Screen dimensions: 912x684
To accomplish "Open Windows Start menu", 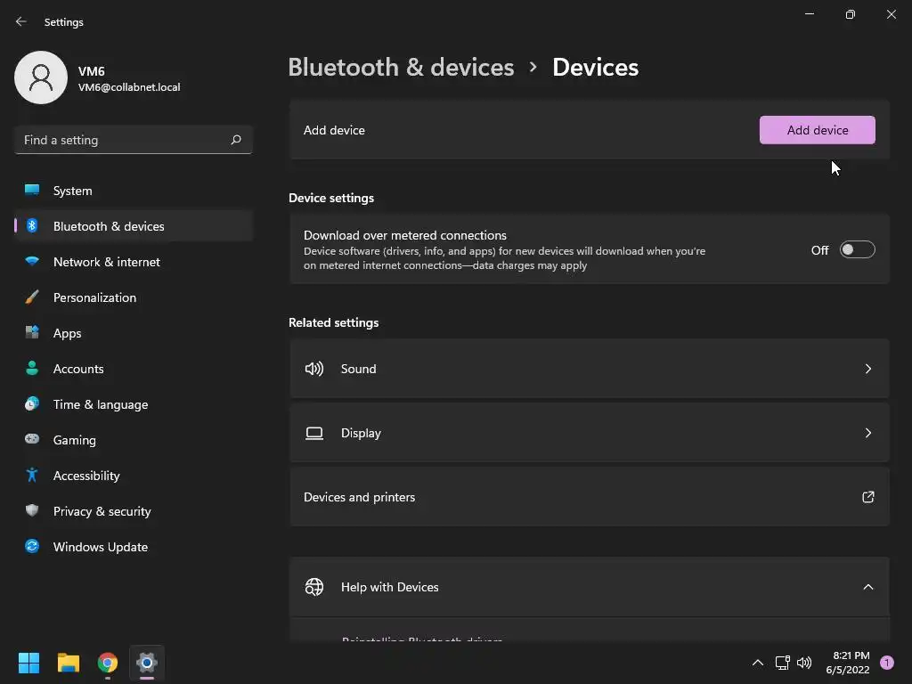I will click(x=29, y=663).
